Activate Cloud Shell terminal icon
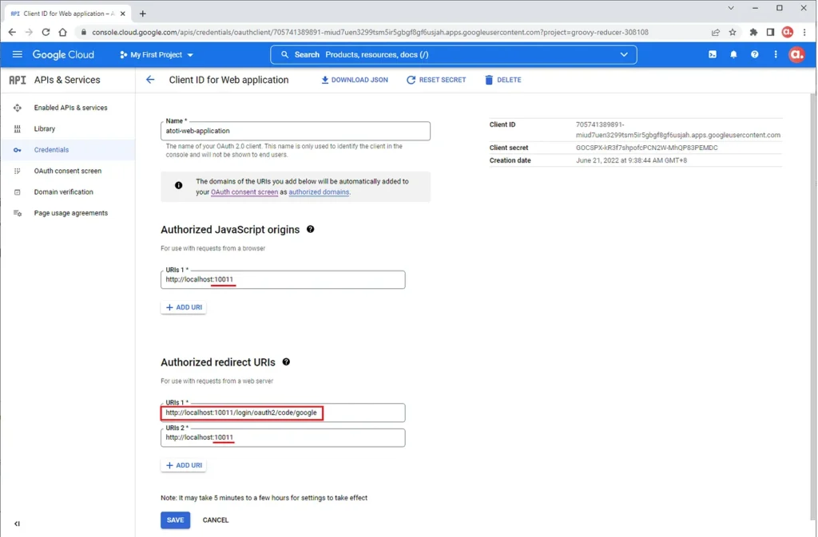The width and height of the screenshot is (818, 537). coord(712,55)
